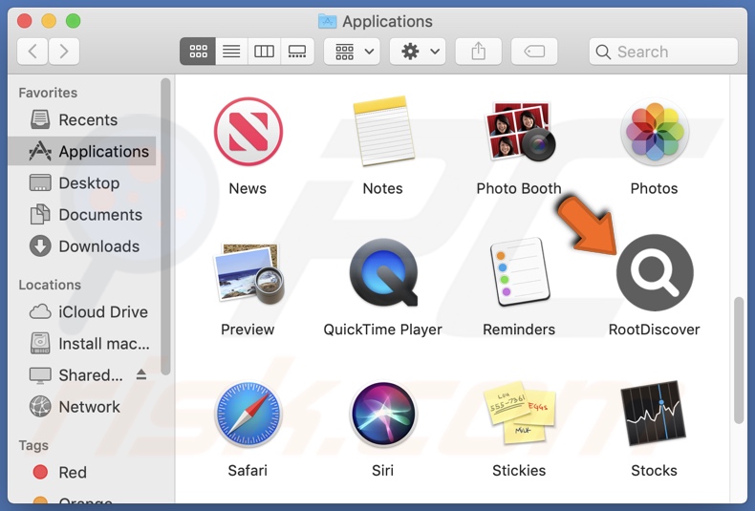
Task: Click the main file area scrollbar
Action: point(739,360)
